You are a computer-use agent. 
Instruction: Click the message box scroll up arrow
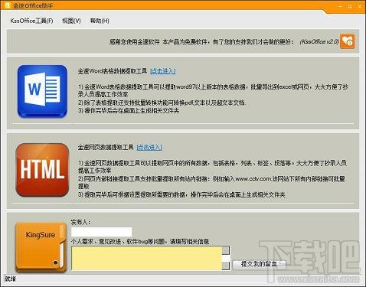tap(226, 250)
